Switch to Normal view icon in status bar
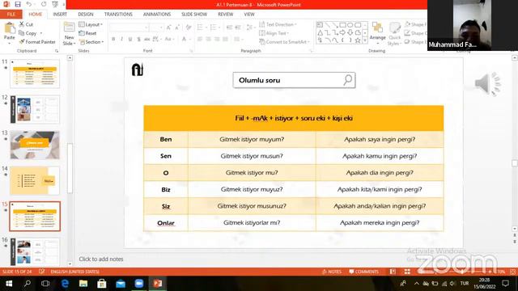This screenshot has width=518, height=291. tap(393, 272)
